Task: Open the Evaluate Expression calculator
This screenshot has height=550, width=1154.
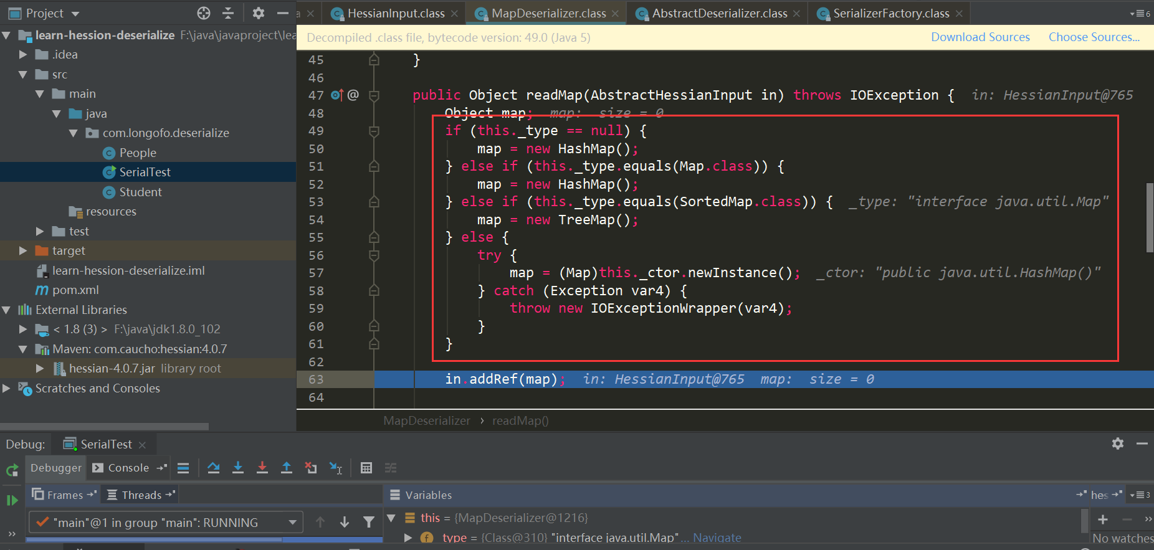Action: coord(366,468)
